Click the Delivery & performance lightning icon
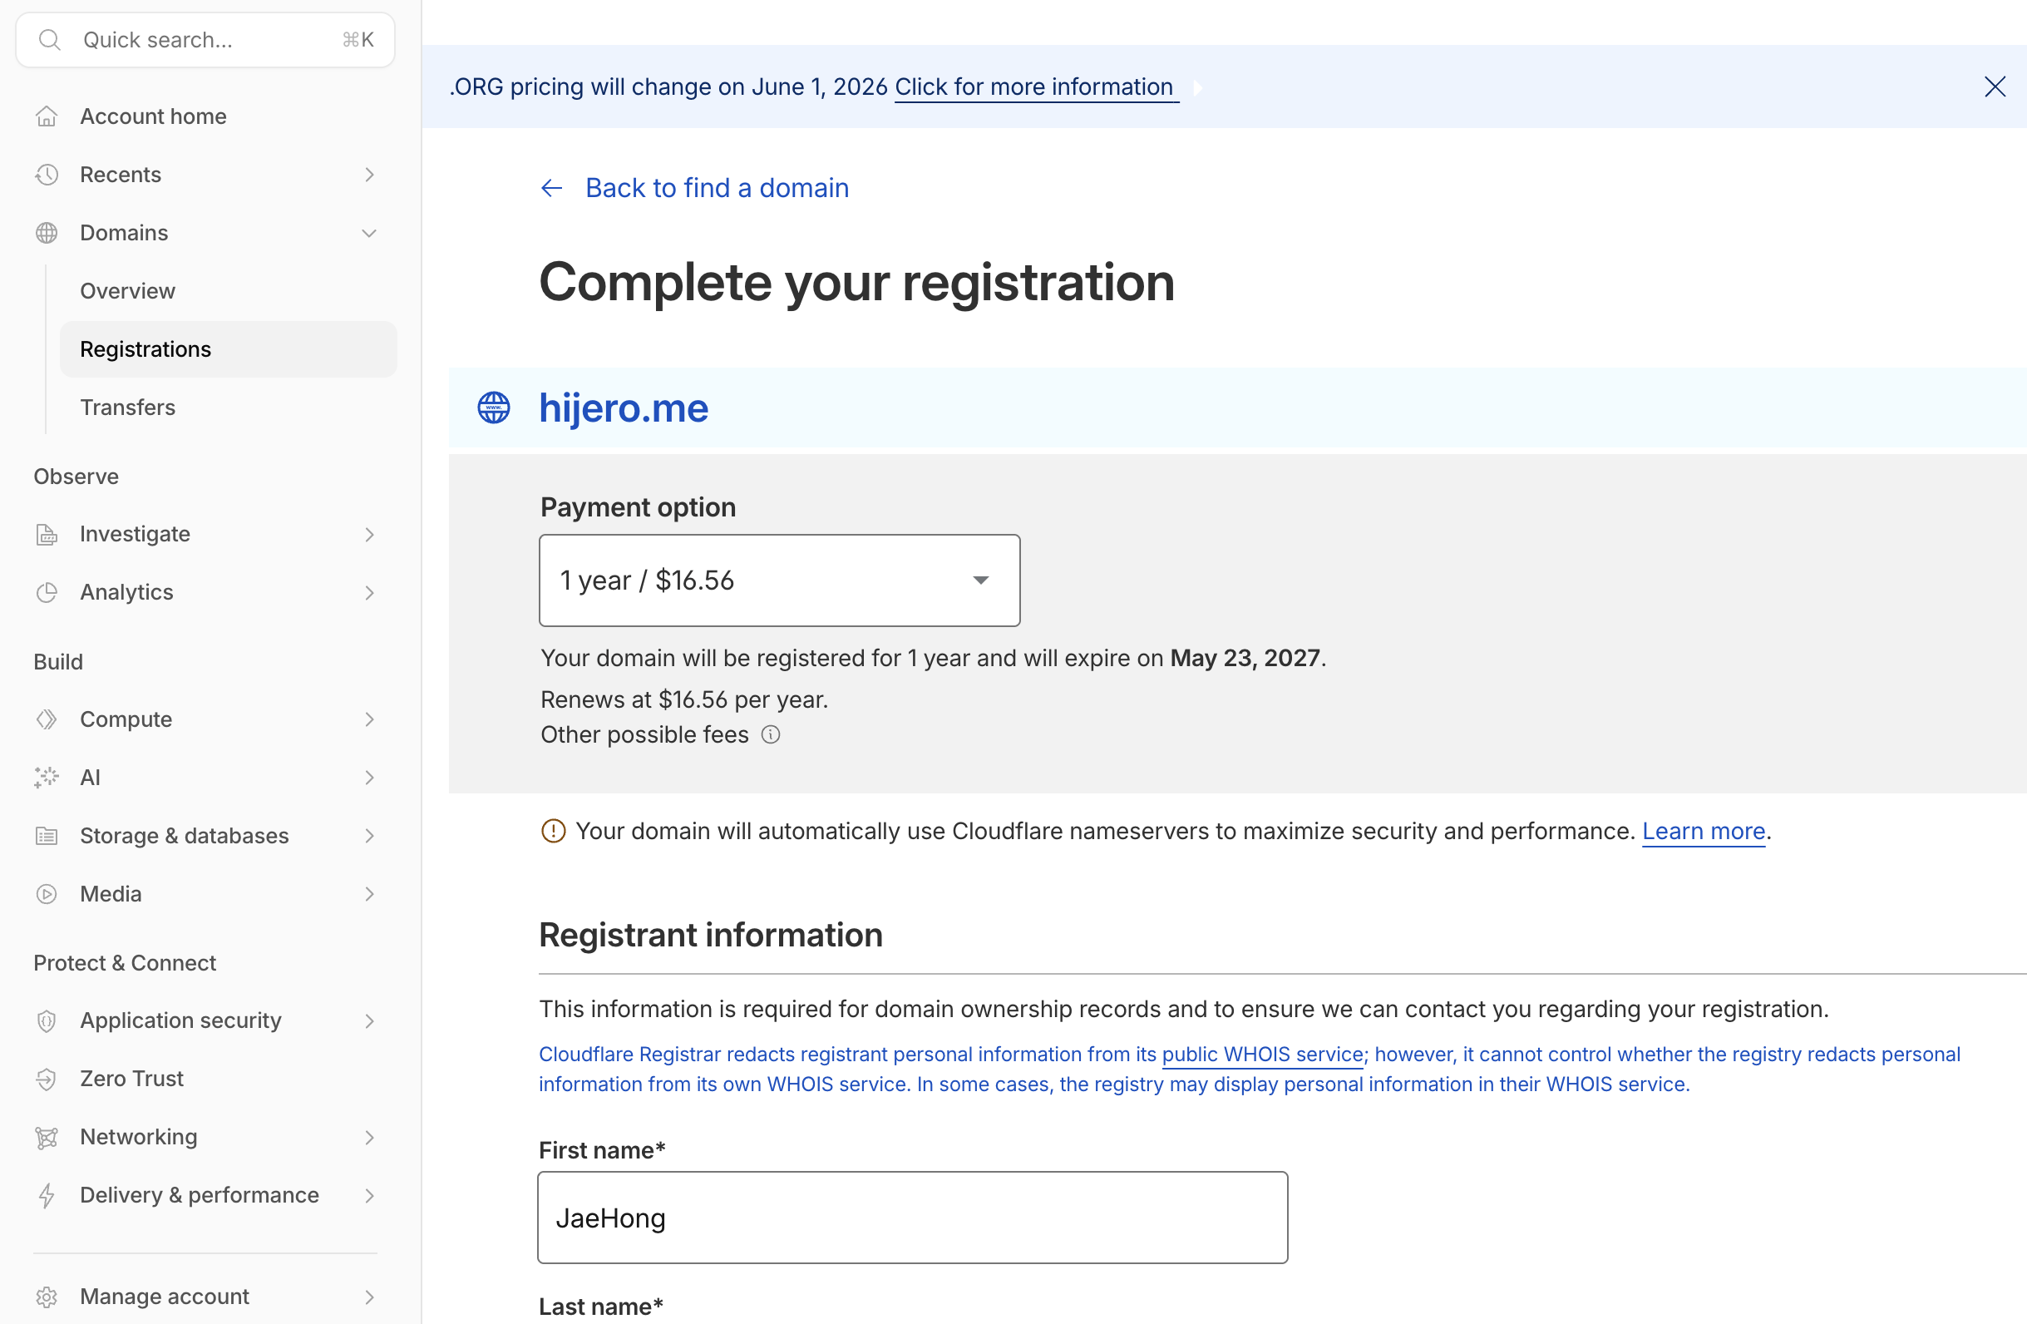This screenshot has width=2027, height=1324. 47,1195
